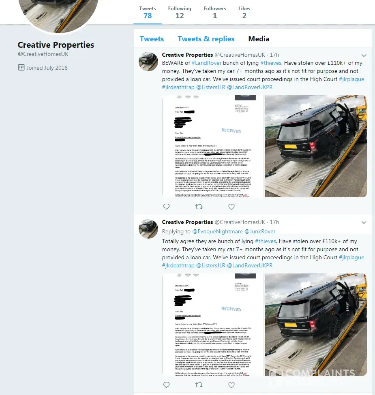
Task: Switch to the Tweets tab
Action: coord(152,39)
